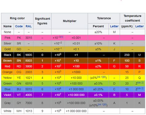
Task: Select the 'PK' code cell
Action: [19, 38]
